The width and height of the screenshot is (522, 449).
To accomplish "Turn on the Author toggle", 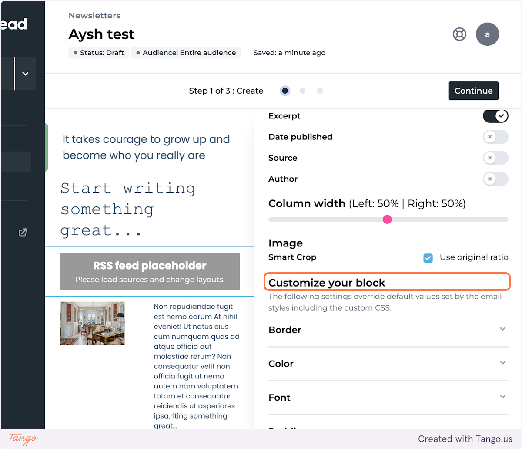I will [495, 179].
